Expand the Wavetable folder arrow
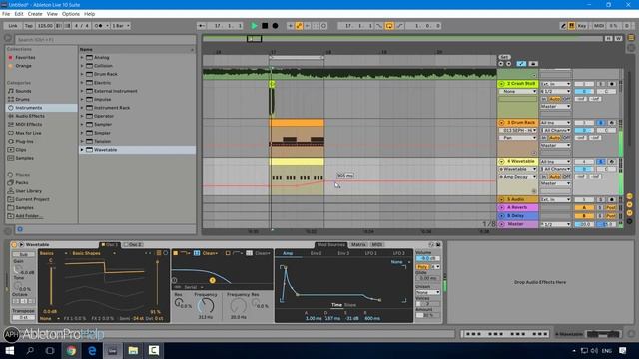The image size is (639, 359). [x=82, y=150]
